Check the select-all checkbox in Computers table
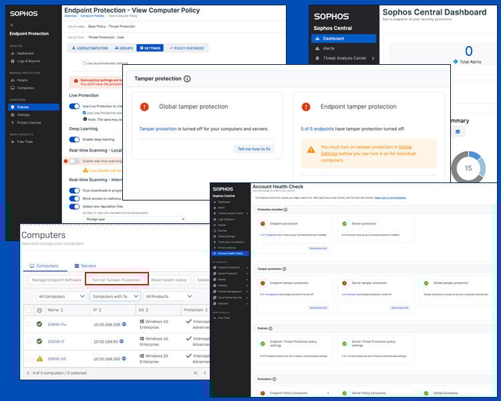Screen dimensions: 501x401 (x=28, y=310)
